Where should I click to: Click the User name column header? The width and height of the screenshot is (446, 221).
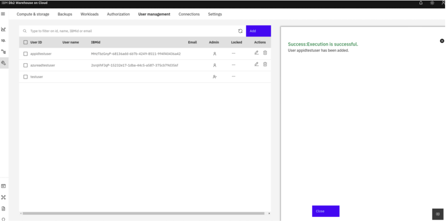[x=71, y=42]
